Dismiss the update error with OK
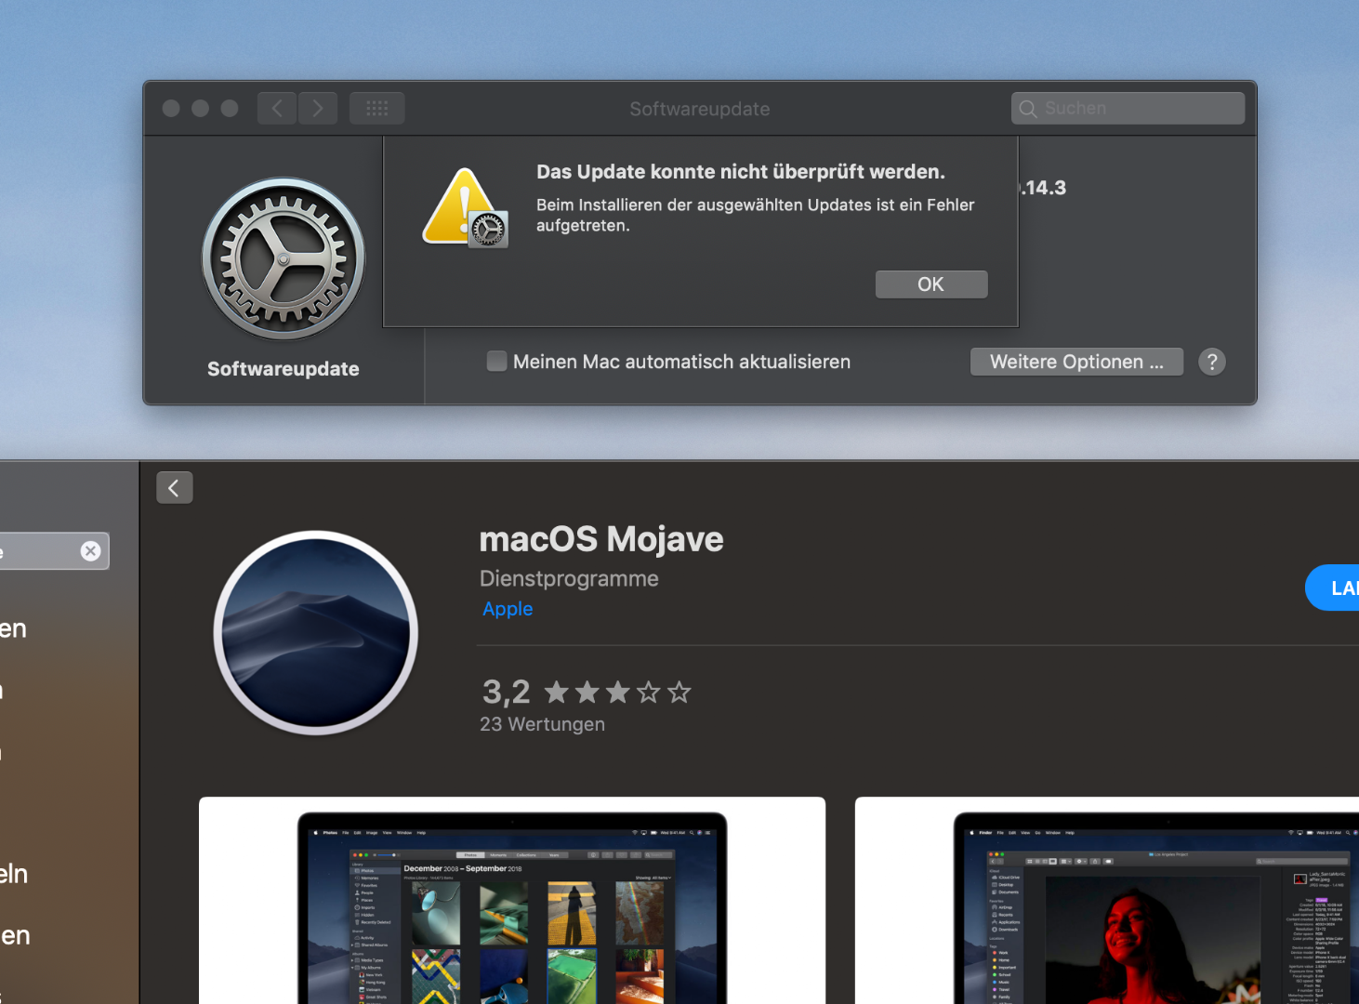1359x1004 pixels. pos(931,284)
